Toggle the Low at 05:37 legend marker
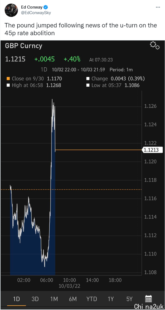This screenshot has width=165, height=310. pyautogui.click(x=88, y=85)
